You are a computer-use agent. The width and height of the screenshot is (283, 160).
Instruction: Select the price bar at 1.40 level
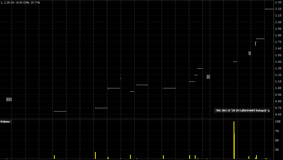tap(235, 62)
